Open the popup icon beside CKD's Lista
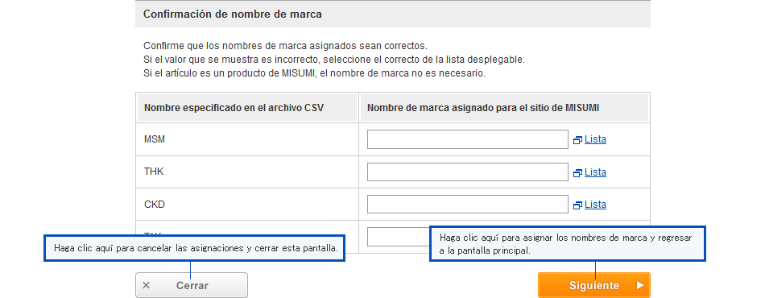Screen dimensions: 765x298 pyautogui.click(x=577, y=205)
